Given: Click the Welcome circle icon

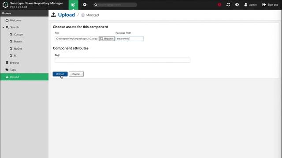Looking at the screenshot, I should 7,21.
